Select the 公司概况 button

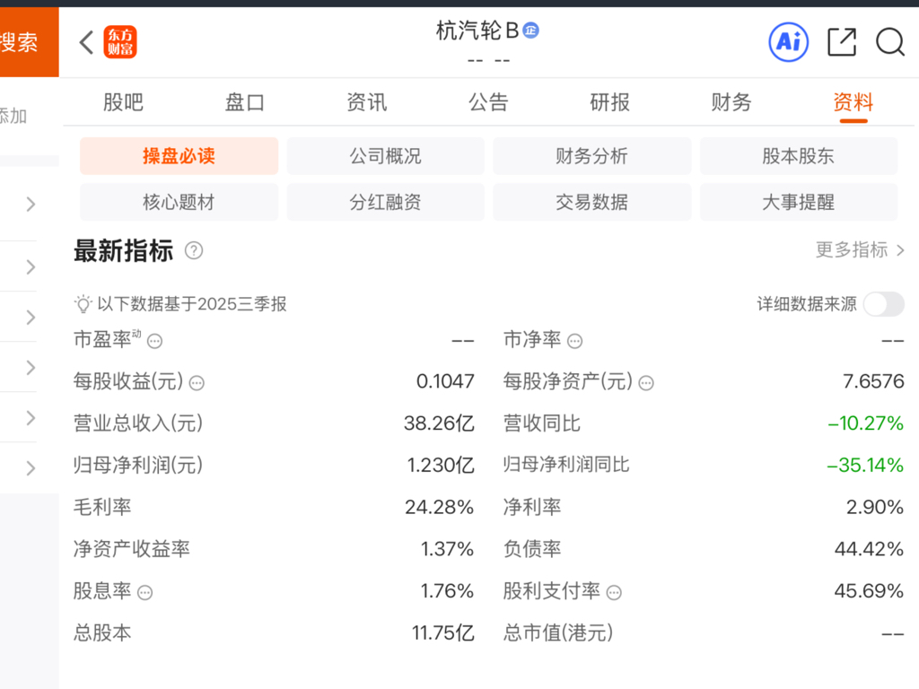pyautogui.click(x=385, y=156)
